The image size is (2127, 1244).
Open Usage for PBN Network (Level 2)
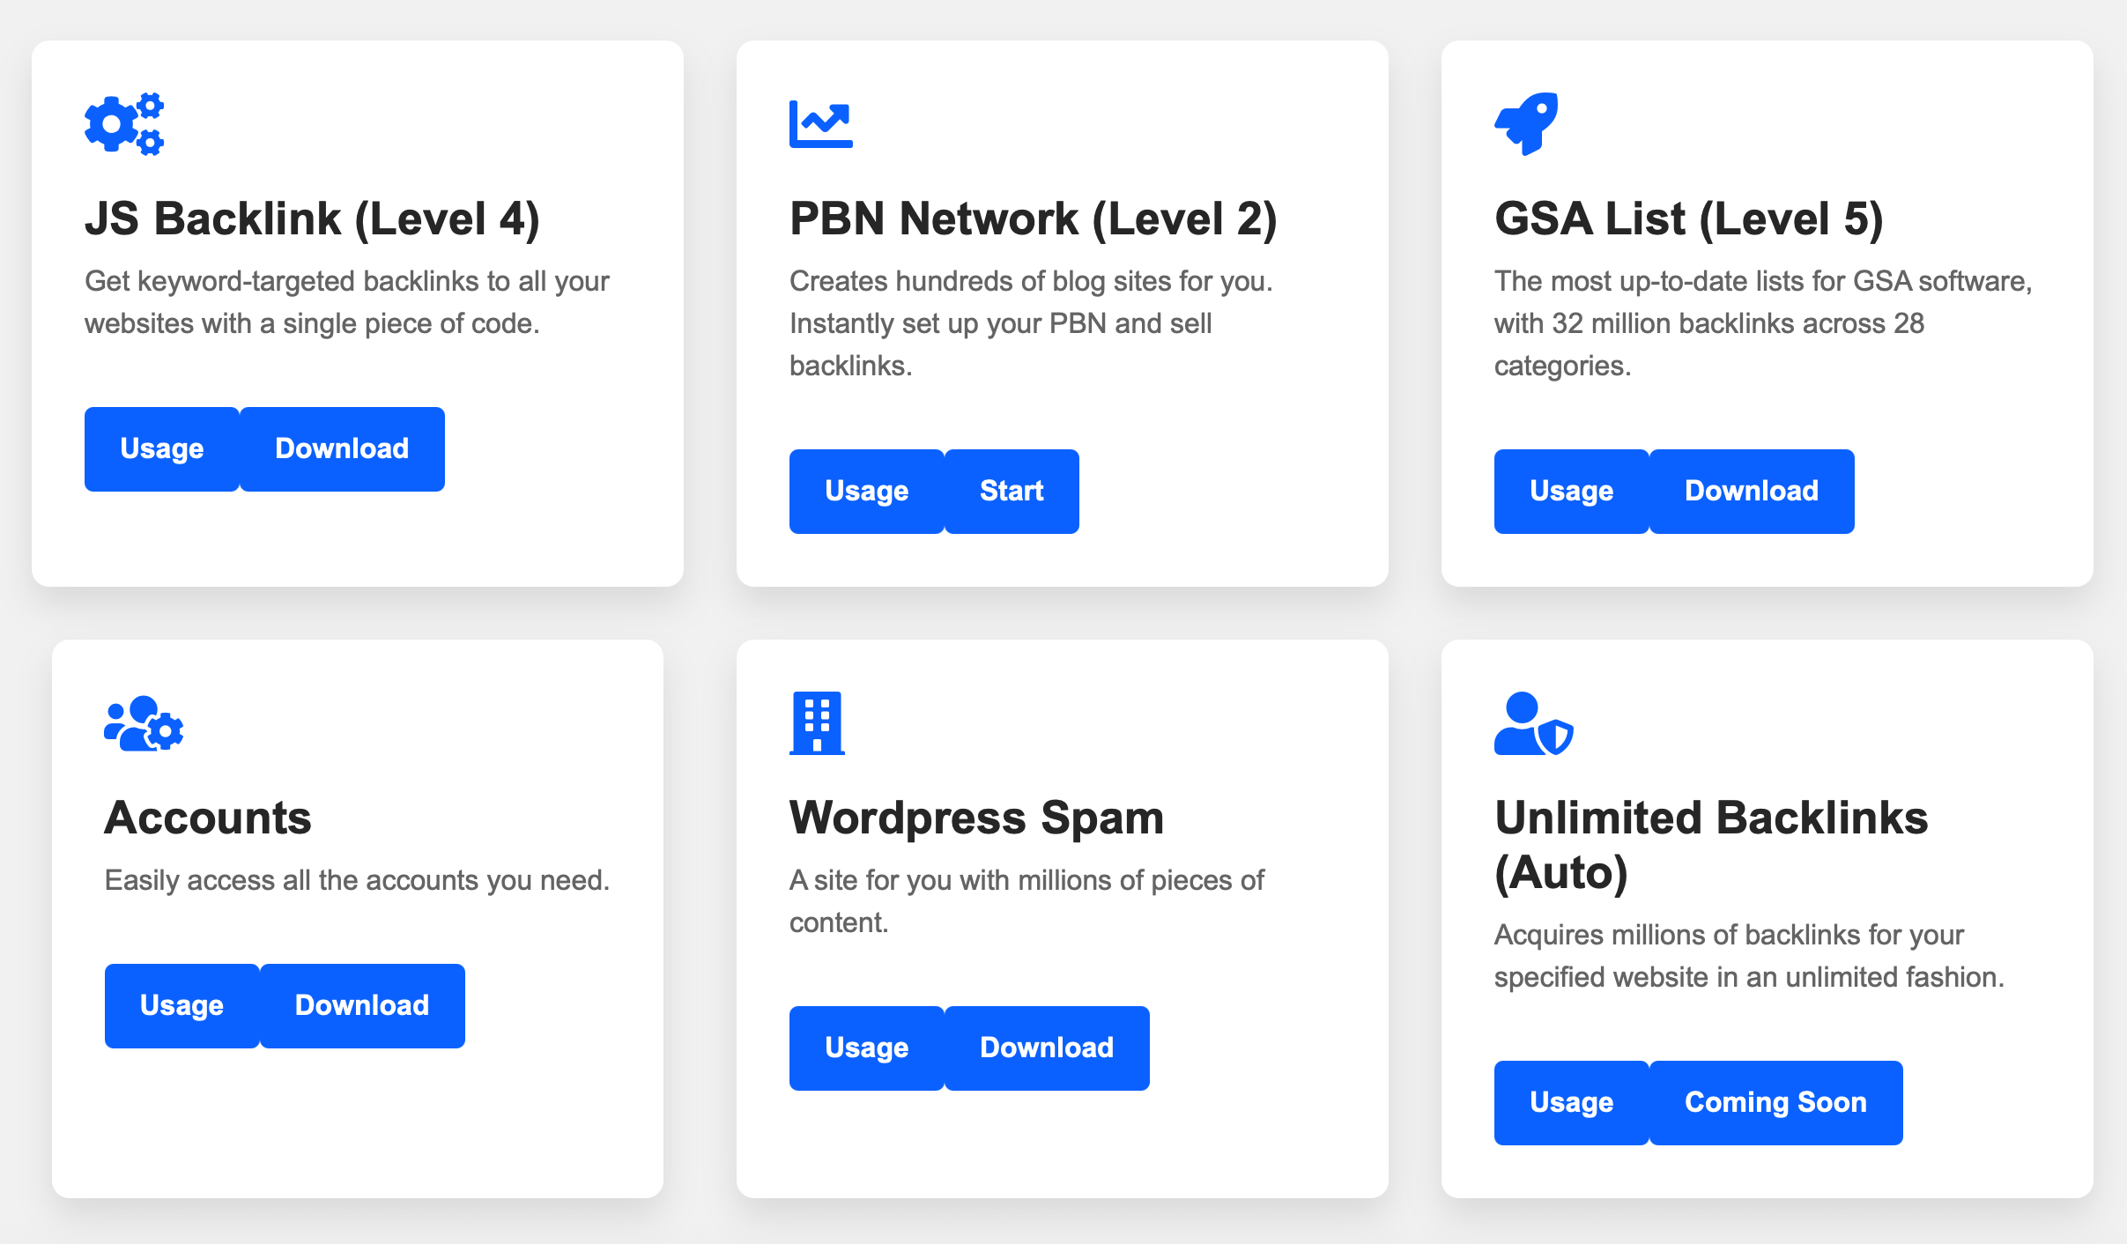[x=867, y=492]
